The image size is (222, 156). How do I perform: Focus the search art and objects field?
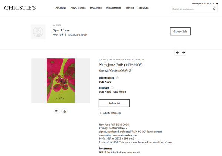[191, 9]
